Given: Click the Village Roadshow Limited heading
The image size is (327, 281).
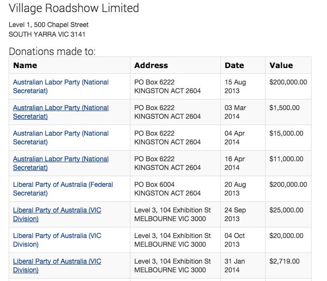Looking at the screenshot, I should pos(74,8).
